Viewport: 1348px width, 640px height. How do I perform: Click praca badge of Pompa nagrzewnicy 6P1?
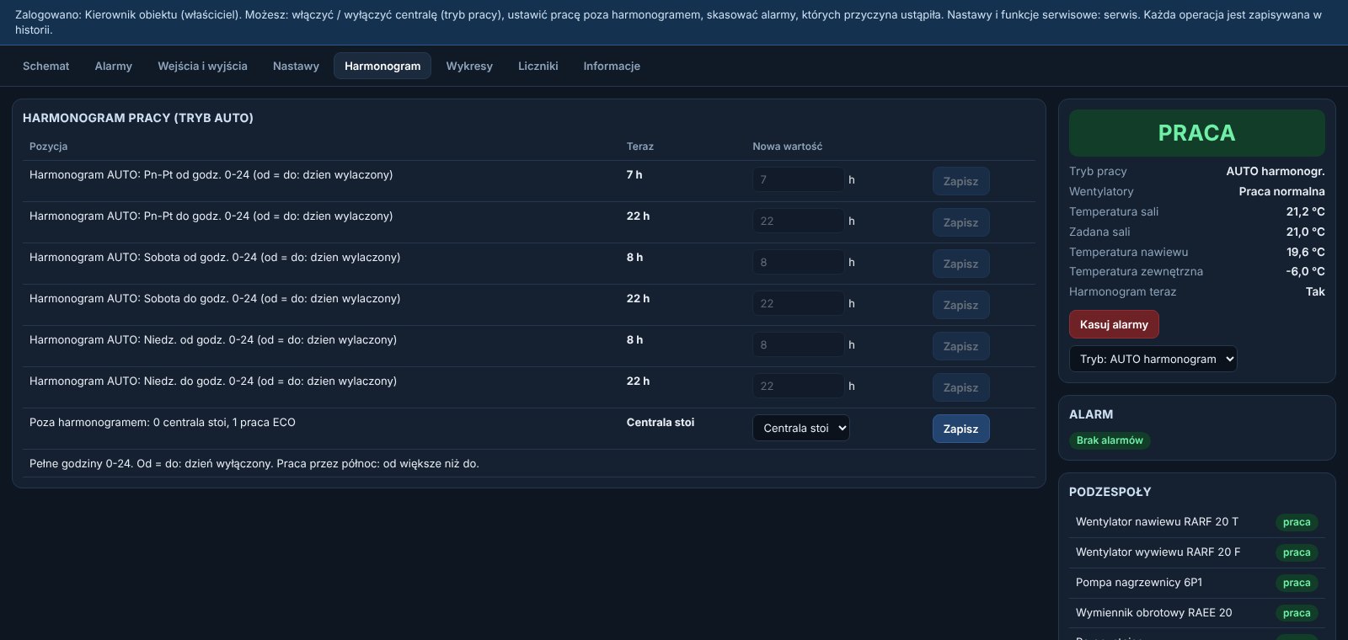tap(1297, 583)
